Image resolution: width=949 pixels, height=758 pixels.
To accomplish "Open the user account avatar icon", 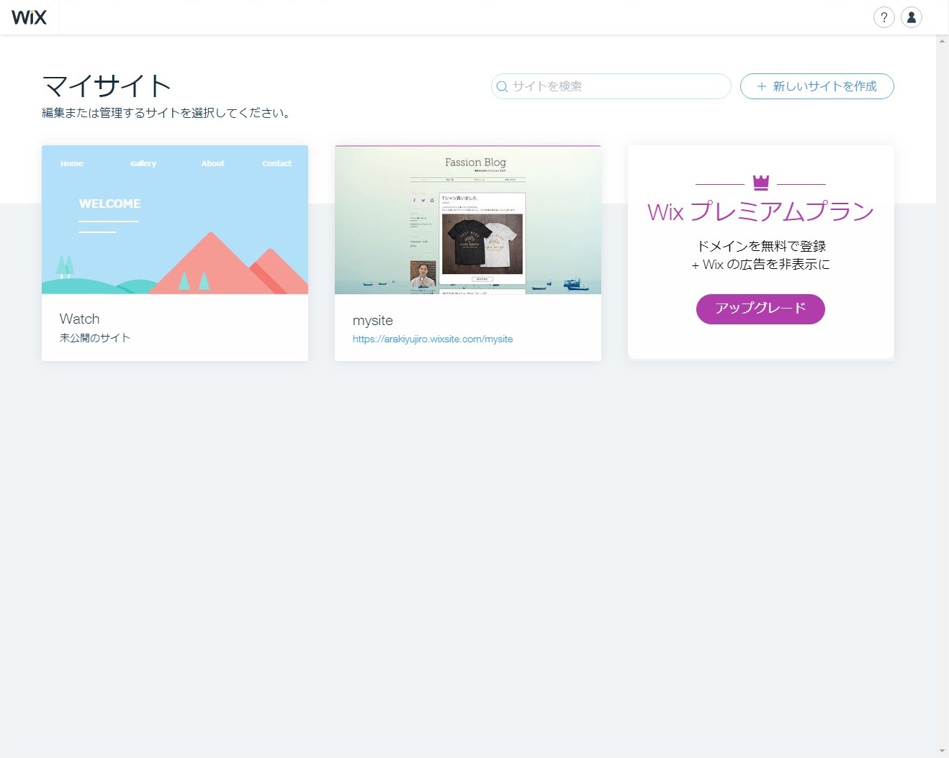I will click(x=911, y=17).
